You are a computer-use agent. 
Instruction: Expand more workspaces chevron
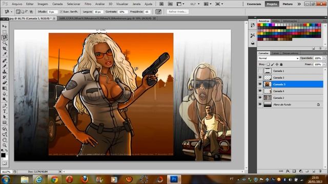click(299, 4)
